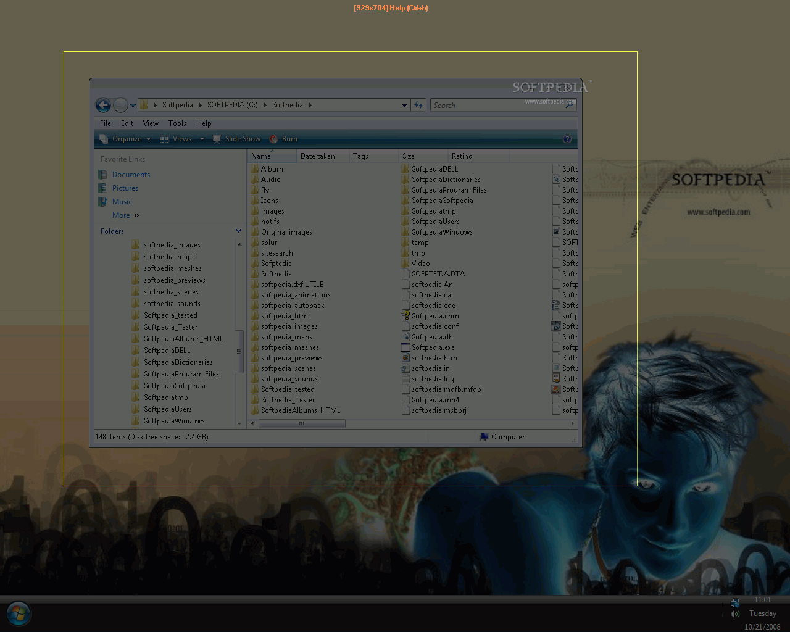Click the Views button
The image size is (790, 632).
(x=177, y=139)
